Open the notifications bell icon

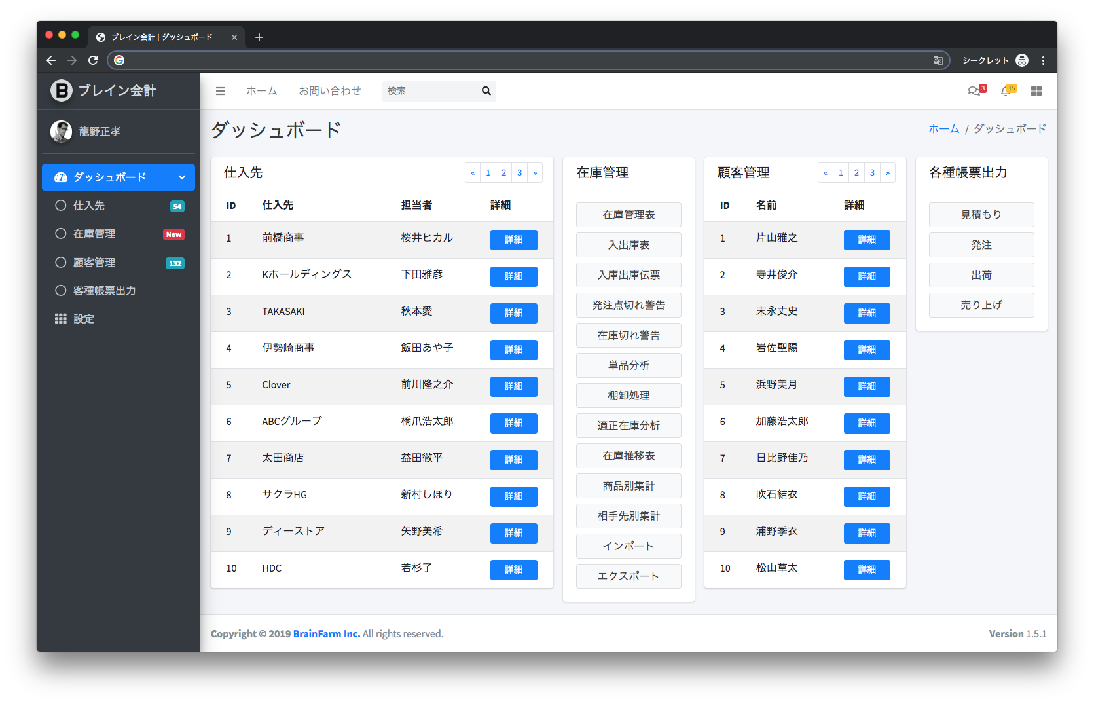1006,91
